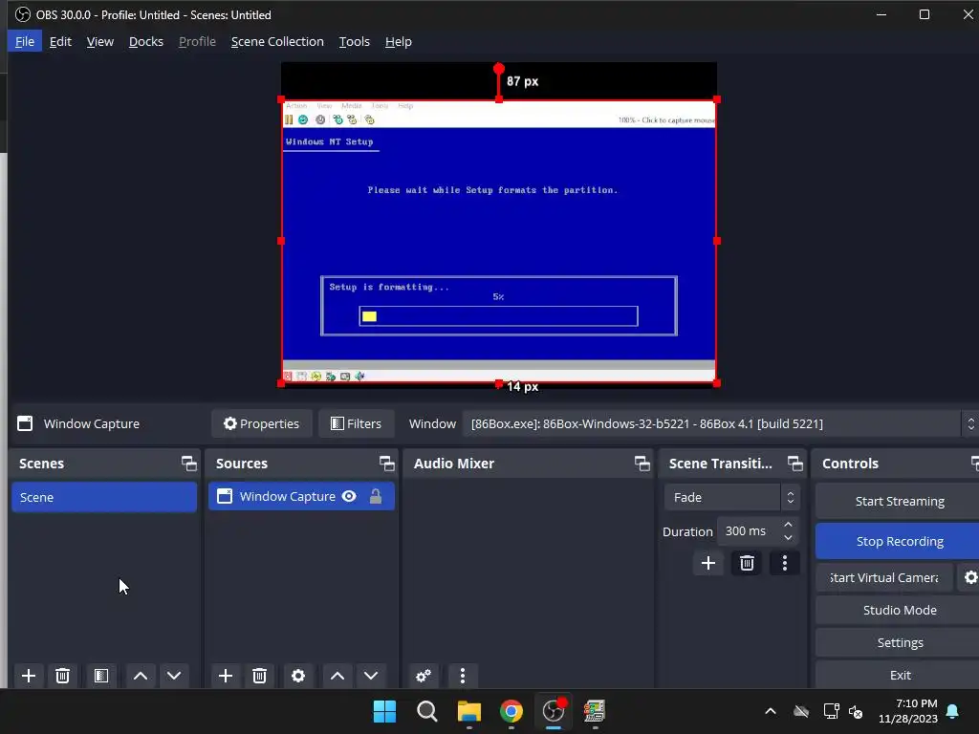Click OBS Studio taskbar icon
979x734 pixels.
coord(554,711)
